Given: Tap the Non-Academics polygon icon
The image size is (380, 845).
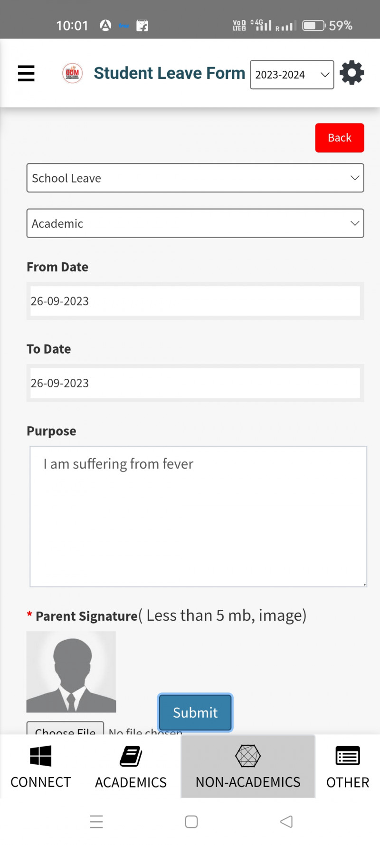Looking at the screenshot, I should [248, 756].
